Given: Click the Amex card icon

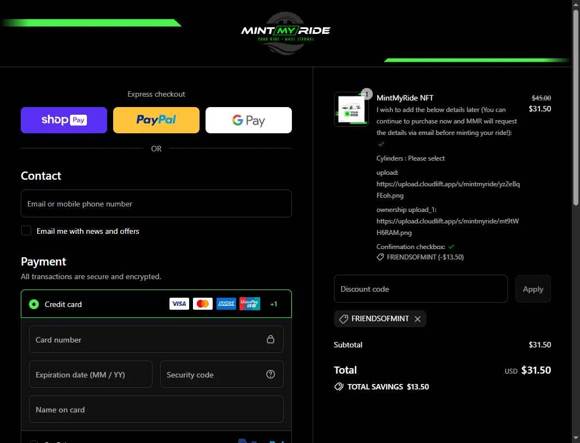Looking at the screenshot, I should click(x=226, y=304).
